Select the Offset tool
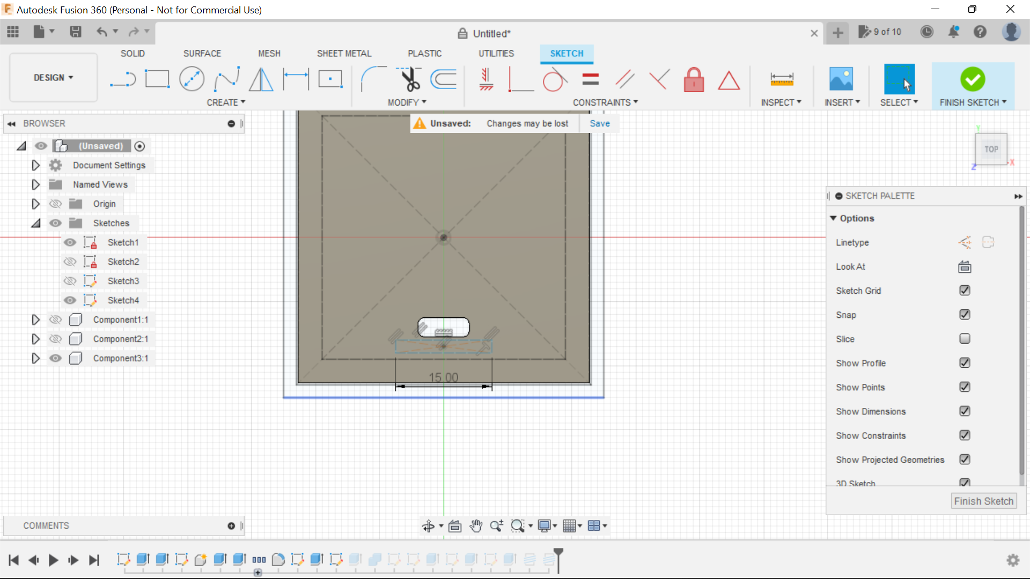 click(443, 79)
